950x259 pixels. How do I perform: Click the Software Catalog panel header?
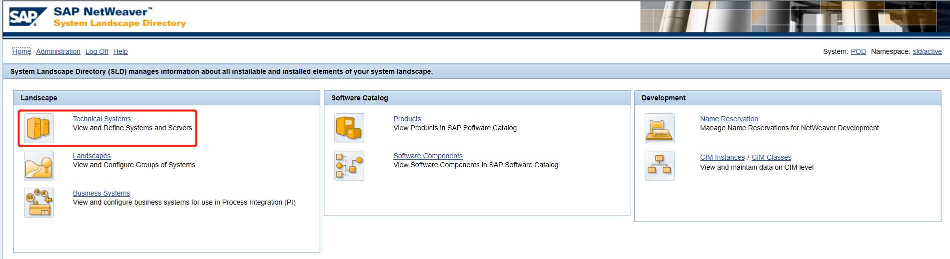[x=477, y=98]
